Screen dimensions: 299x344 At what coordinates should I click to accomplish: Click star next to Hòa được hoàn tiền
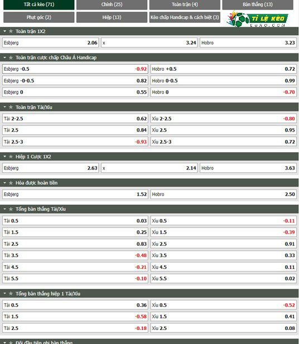coord(11,183)
